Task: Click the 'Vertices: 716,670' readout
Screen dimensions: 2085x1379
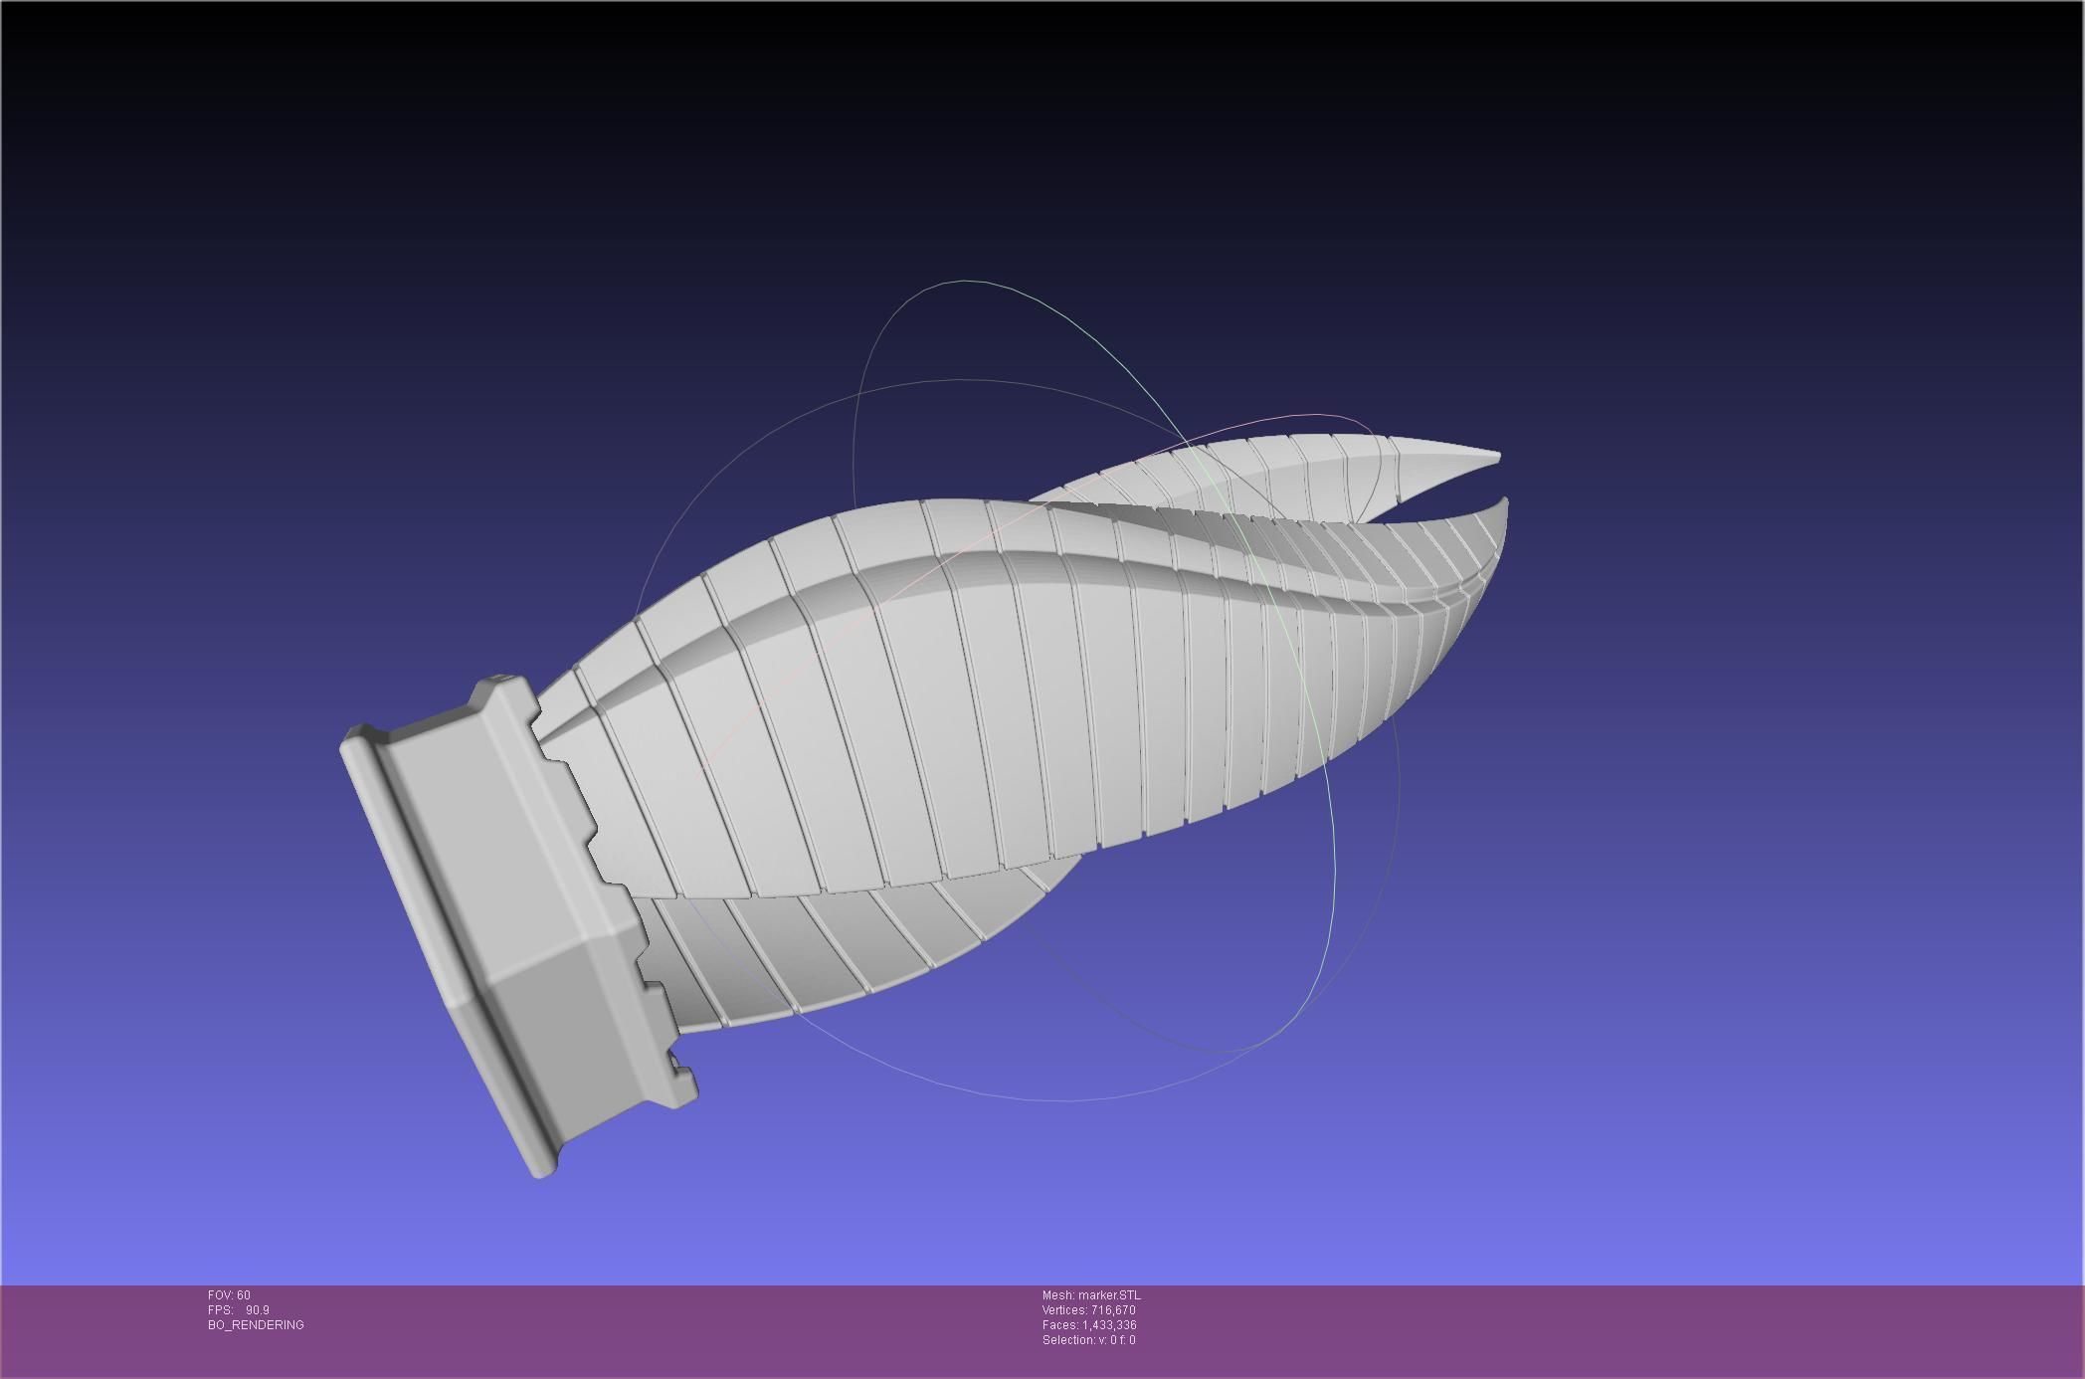Action: point(1088,1310)
